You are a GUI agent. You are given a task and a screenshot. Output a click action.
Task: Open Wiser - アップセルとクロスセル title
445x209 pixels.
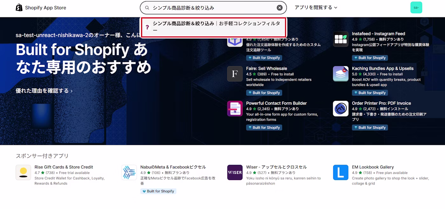[277, 167]
